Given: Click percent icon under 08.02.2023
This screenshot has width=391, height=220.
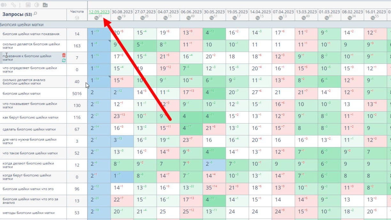Looking at the screenshot, I should click(x=350, y=18).
